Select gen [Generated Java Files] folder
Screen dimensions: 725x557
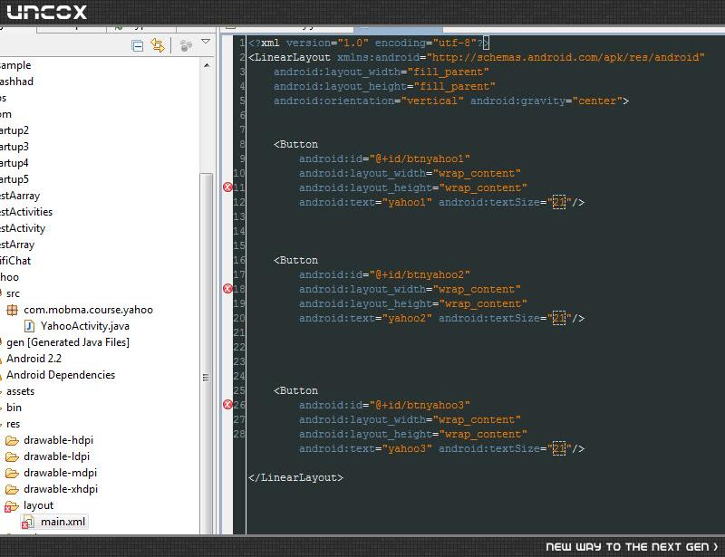67,342
